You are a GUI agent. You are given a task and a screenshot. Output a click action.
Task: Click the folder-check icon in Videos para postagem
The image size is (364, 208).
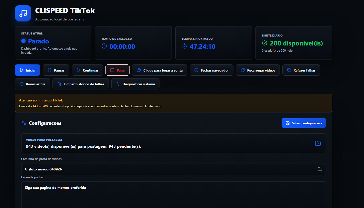[x=318, y=143]
